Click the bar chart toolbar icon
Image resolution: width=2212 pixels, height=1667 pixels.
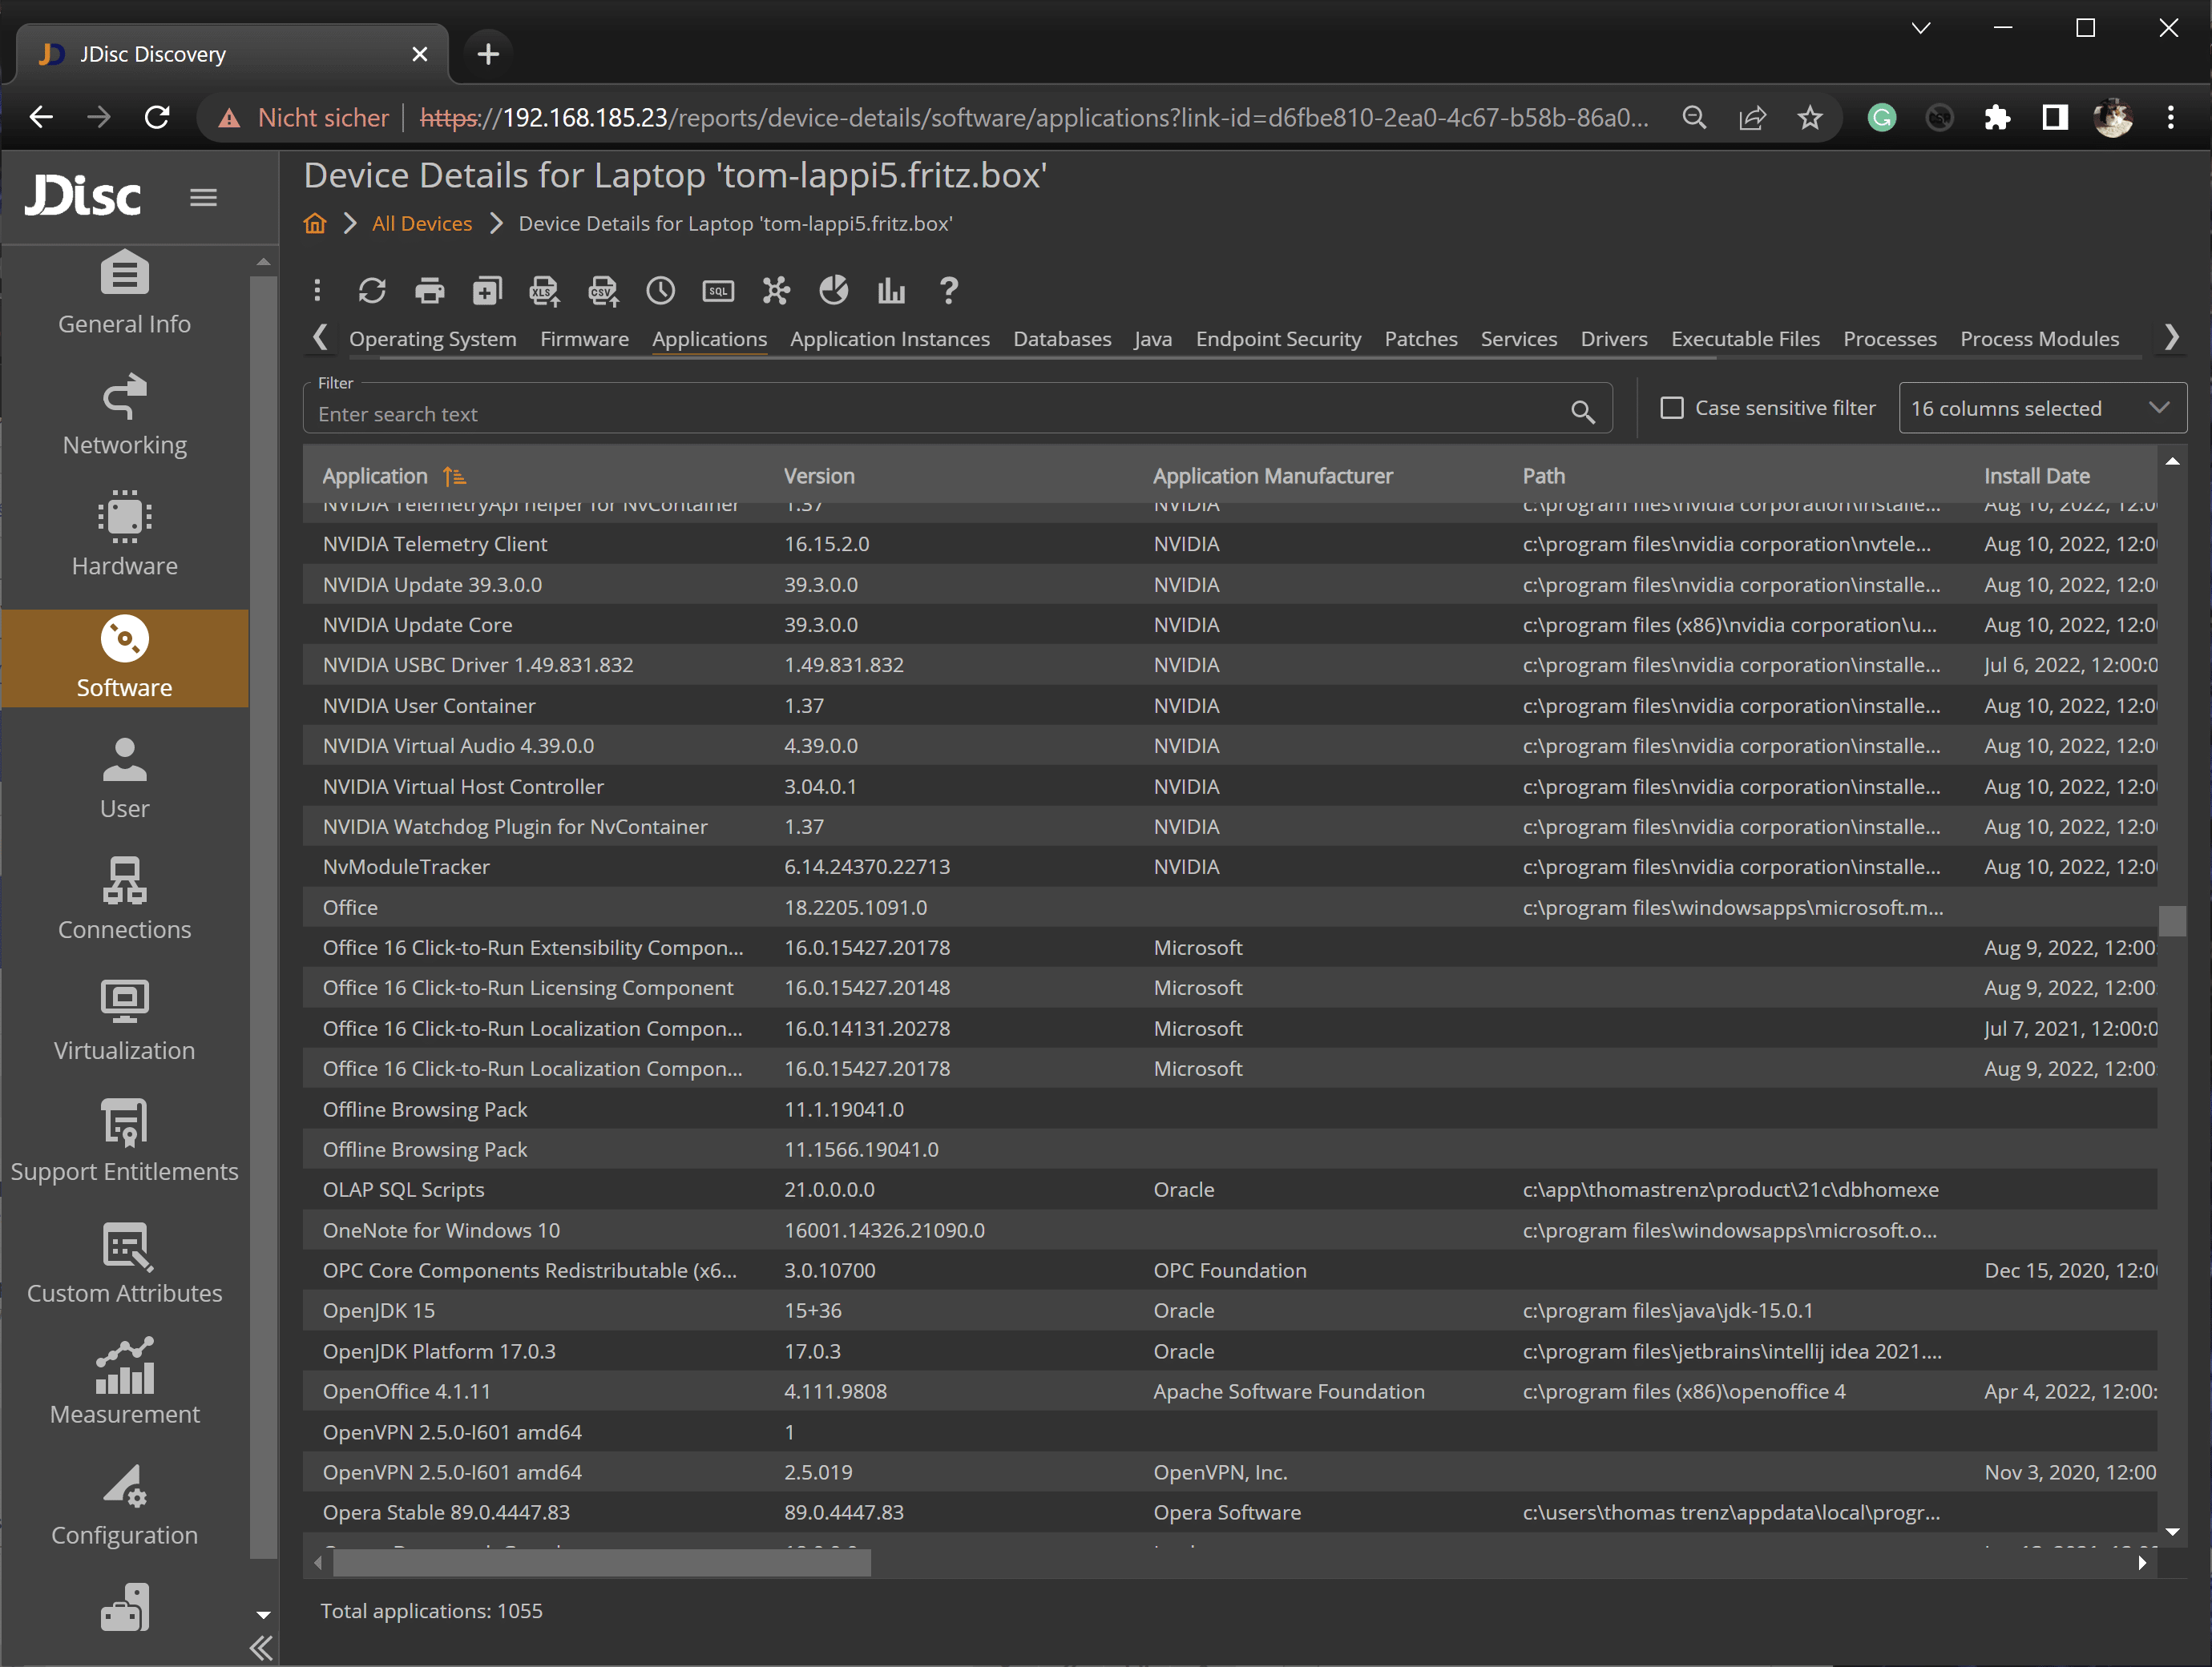pos(891,291)
